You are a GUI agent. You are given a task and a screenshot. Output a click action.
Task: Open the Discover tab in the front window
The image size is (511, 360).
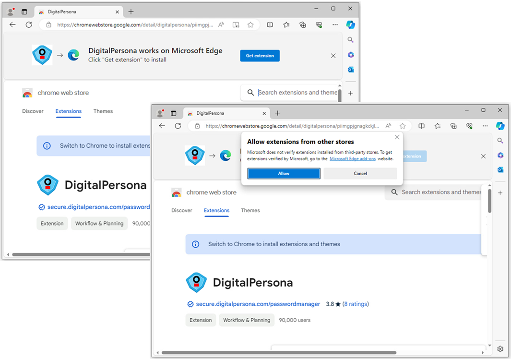pyautogui.click(x=182, y=210)
